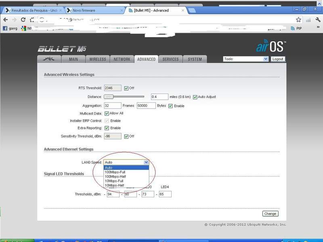Viewport: 323px width, 242px height.
Task: Click the LED1 threshold field showing 94
Action: (x=113, y=194)
